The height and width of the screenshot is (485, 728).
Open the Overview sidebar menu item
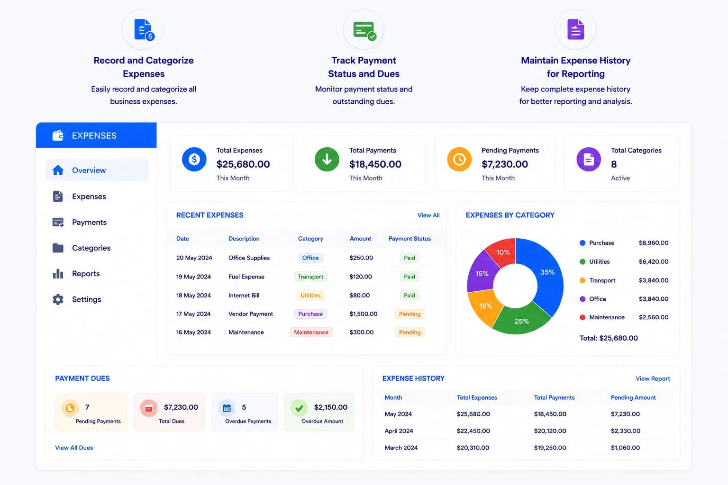(97, 170)
